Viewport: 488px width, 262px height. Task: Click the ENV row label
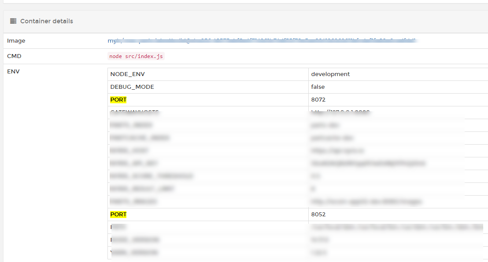tap(13, 72)
